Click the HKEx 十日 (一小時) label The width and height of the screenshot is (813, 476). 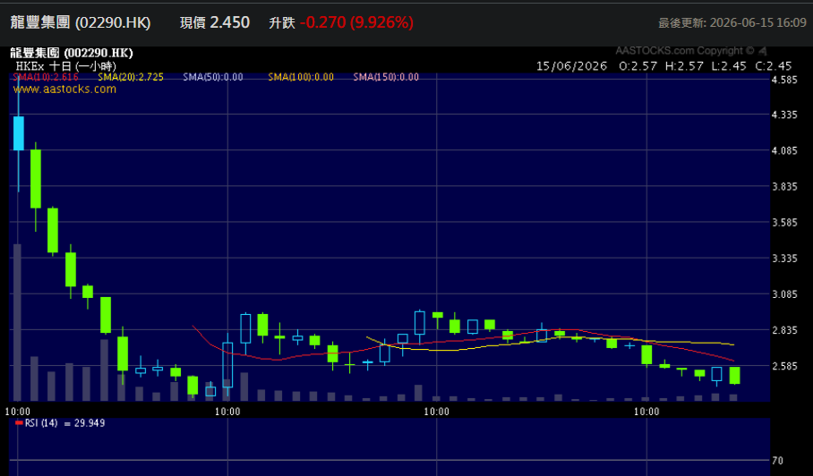[66, 66]
